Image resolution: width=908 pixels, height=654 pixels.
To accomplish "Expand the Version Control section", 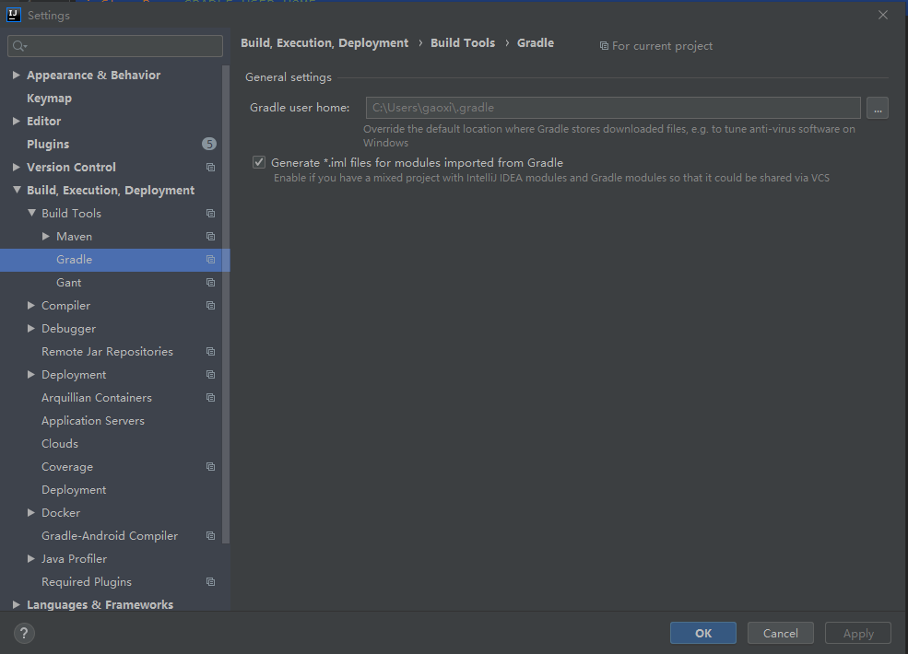I will click(17, 168).
